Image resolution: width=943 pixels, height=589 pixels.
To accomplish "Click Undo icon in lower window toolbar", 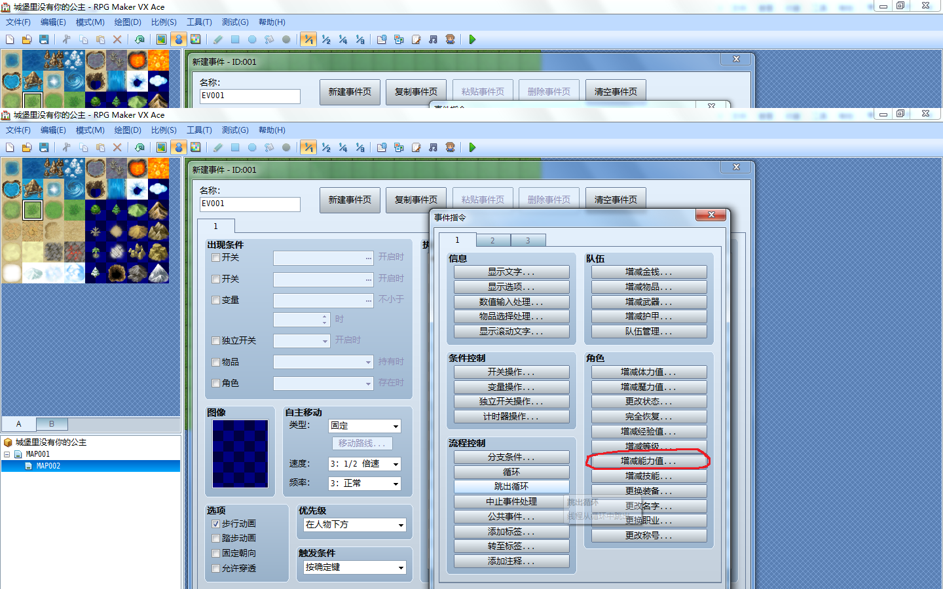I will tap(139, 148).
